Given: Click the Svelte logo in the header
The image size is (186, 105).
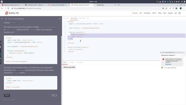Looking at the screenshot, I should [12, 13].
